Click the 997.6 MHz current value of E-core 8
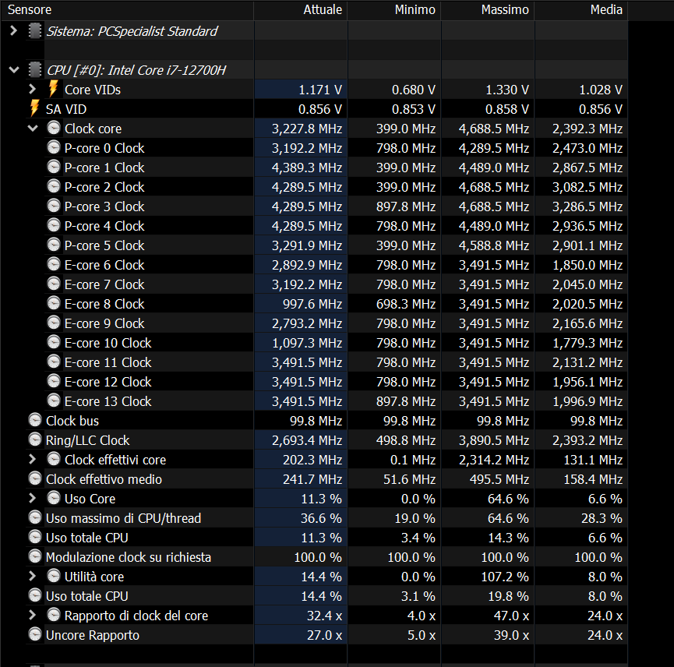 [x=312, y=304]
